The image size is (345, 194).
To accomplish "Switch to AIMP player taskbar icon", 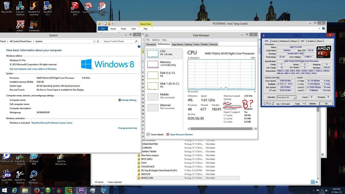I will click(x=70, y=190).
